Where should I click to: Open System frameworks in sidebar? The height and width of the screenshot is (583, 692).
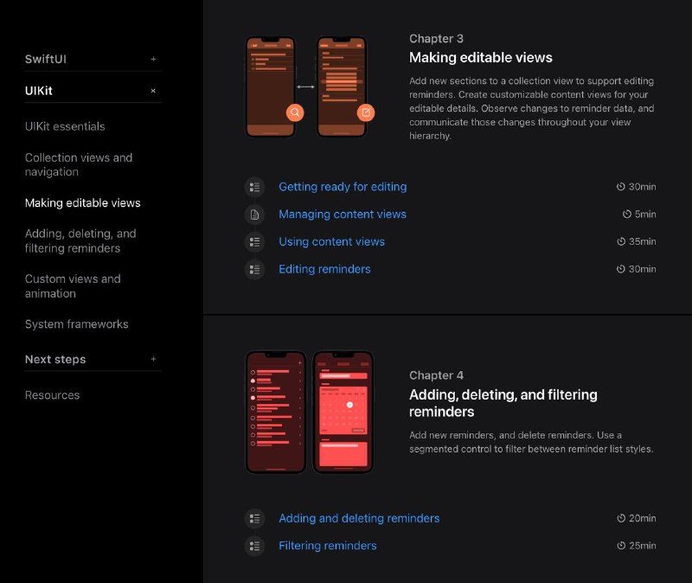[76, 324]
